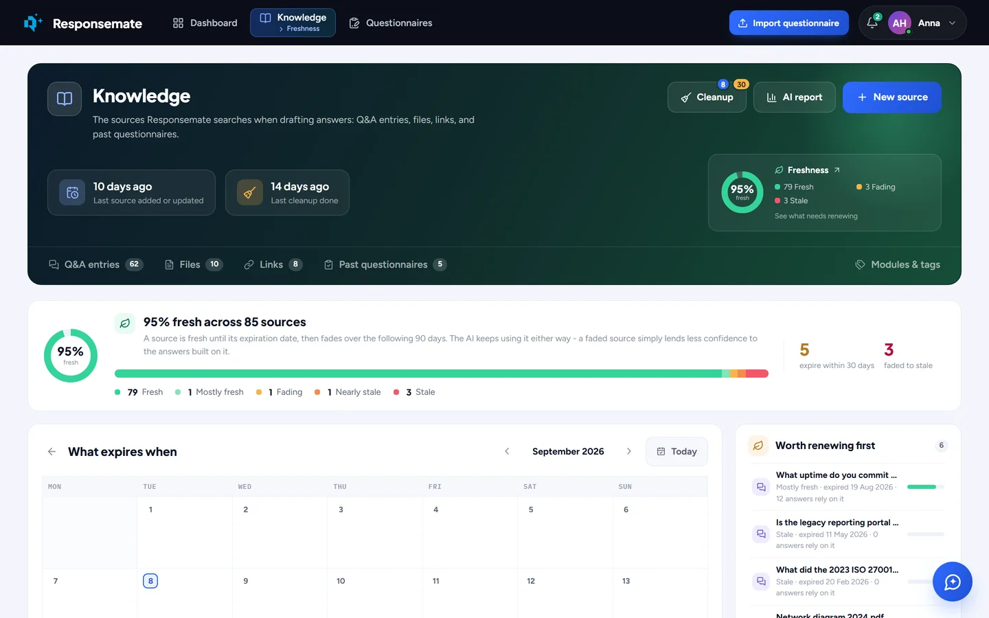Click the leaf icon beside Worth renewing first
The image size is (989, 618).
click(758, 446)
